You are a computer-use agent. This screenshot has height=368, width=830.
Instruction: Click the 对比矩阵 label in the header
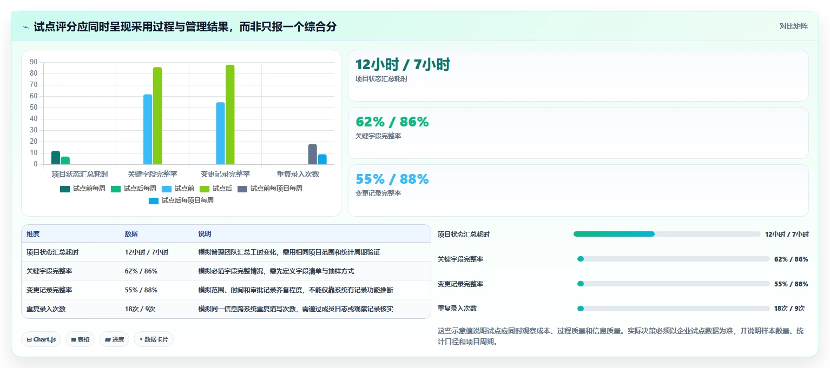[794, 26]
